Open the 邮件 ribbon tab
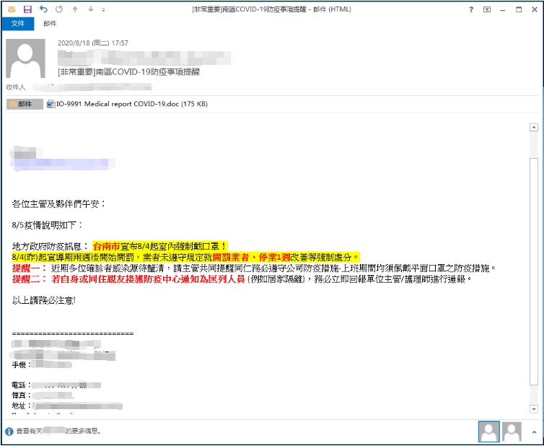The width and height of the screenshot is (544, 446). point(50,24)
